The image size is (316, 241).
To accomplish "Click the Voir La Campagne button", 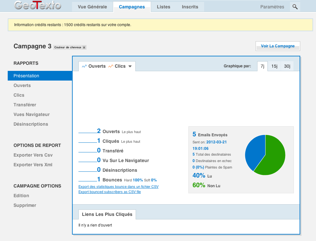I will click(278, 46).
